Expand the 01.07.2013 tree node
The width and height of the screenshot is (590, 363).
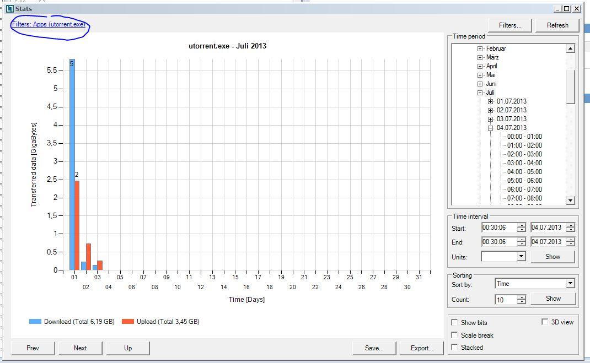pos(490,101)
